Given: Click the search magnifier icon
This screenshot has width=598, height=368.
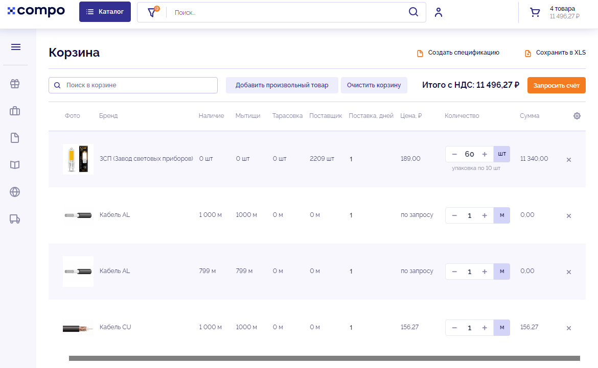Looking at the screenshot, I should 413,12.
